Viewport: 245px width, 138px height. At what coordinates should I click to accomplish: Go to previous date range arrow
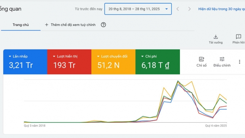(x=178, y=9)
